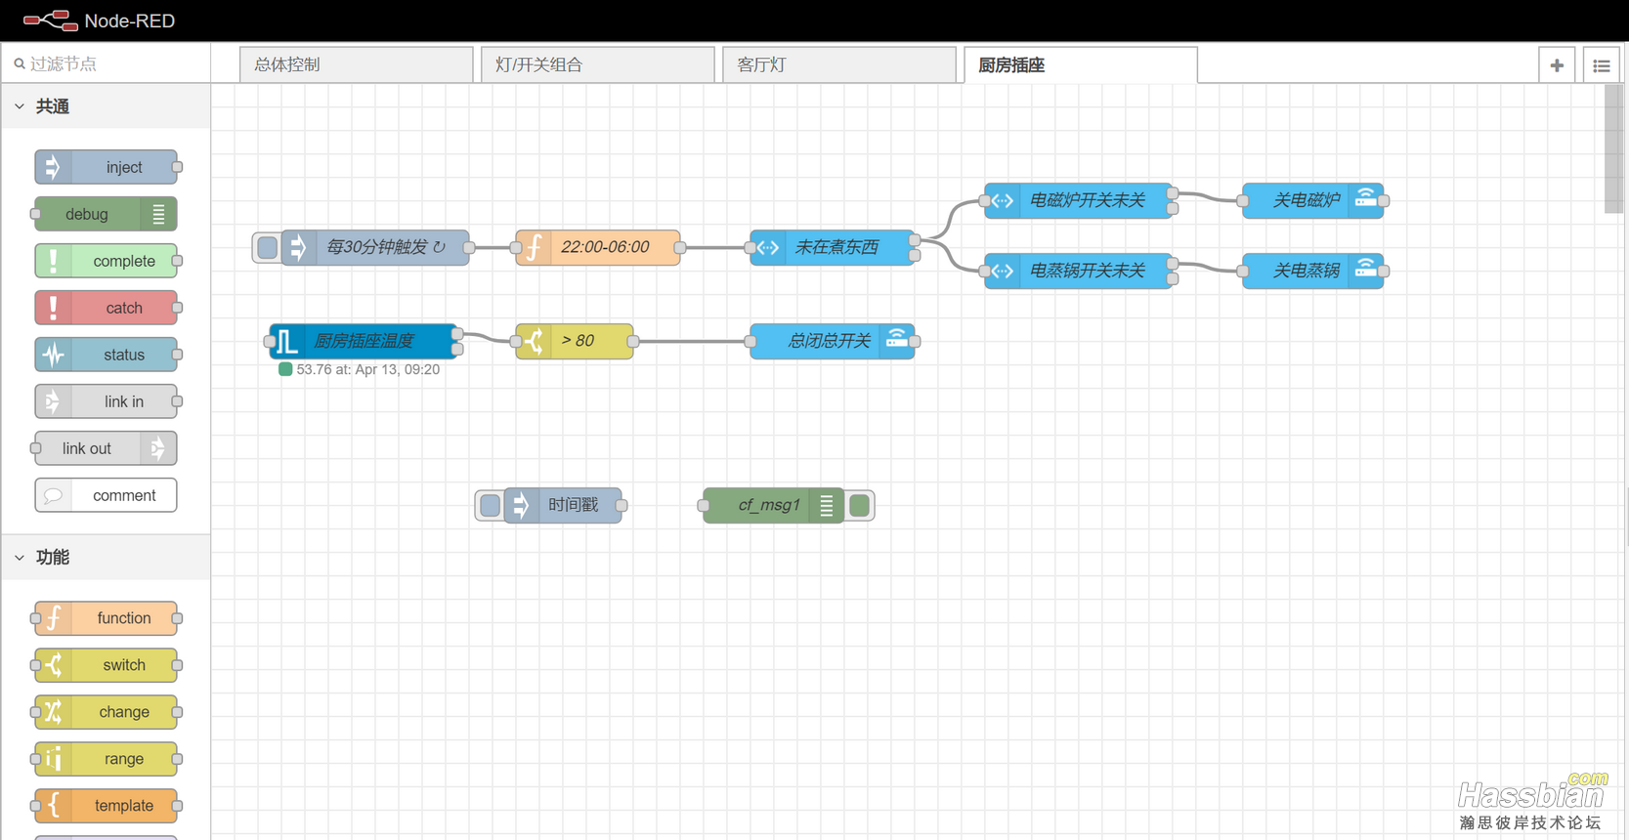Click the 53.76 at: Apr 13, 09:20 status text
Image resolution: width=1629 pixels, height=840 pixels.
[x=367, y=369]
